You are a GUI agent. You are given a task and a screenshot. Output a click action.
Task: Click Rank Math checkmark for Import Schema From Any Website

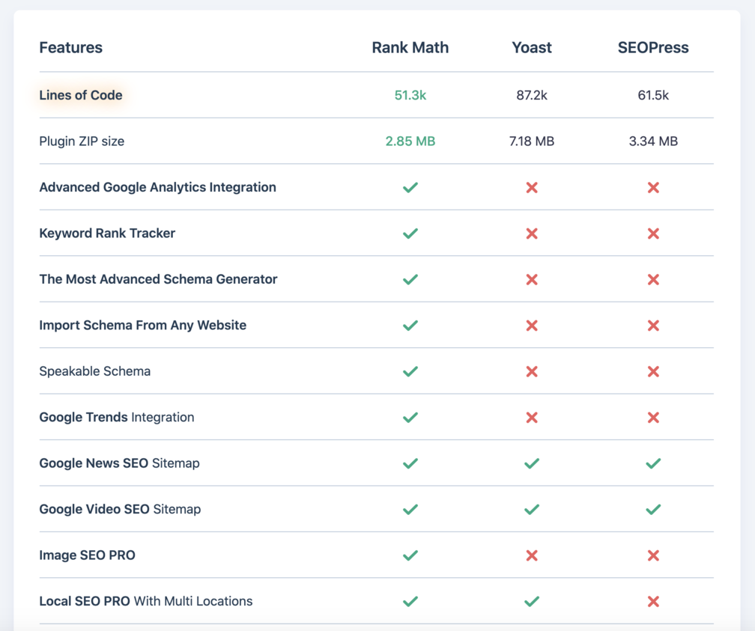[x=410, y=326]
